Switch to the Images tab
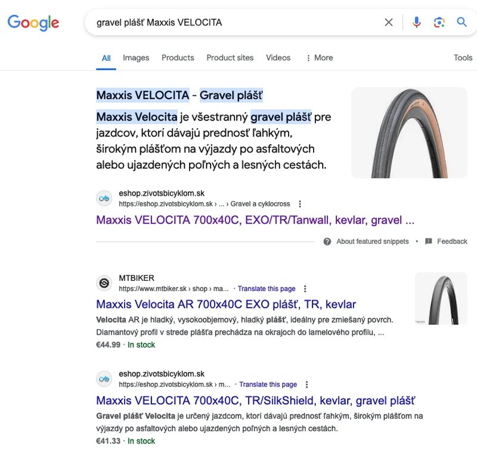 pyautogui.click(x=136, y=58)
